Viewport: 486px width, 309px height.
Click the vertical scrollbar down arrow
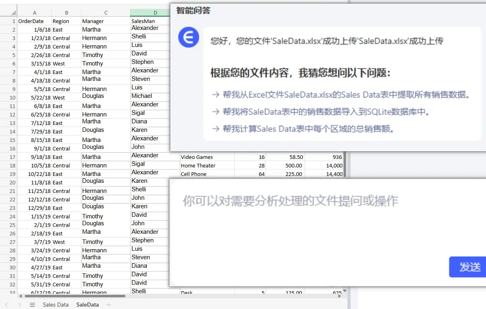pos(345,290)
